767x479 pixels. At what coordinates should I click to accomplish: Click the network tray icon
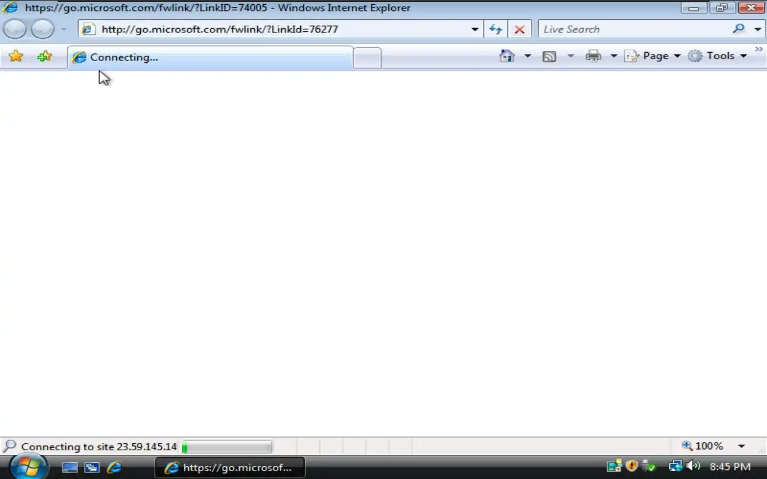(675, 466)
